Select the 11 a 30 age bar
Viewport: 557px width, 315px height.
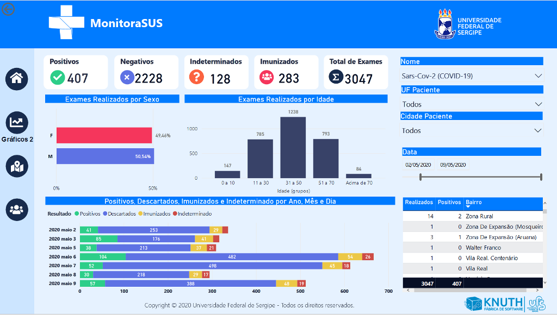[x=261, y=159]
